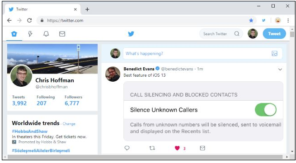
Task: Click the vertical scrollbar down arrow
Action: (x=292, y=151)
